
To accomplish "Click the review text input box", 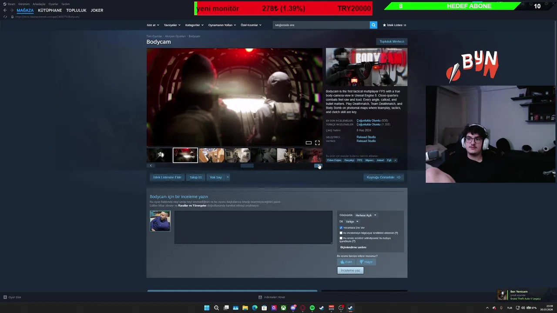I will tap(253, 227).
